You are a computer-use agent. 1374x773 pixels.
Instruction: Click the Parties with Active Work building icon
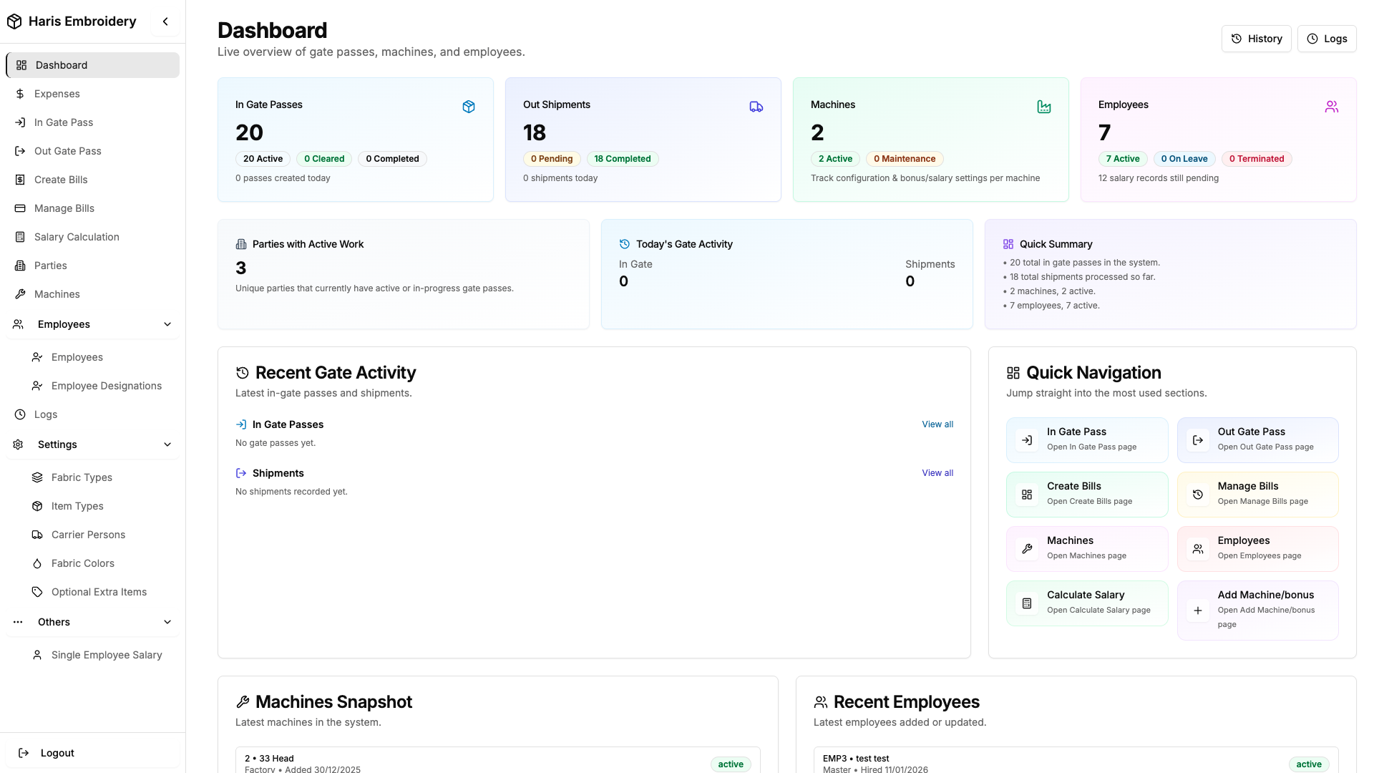coord(241,244)
